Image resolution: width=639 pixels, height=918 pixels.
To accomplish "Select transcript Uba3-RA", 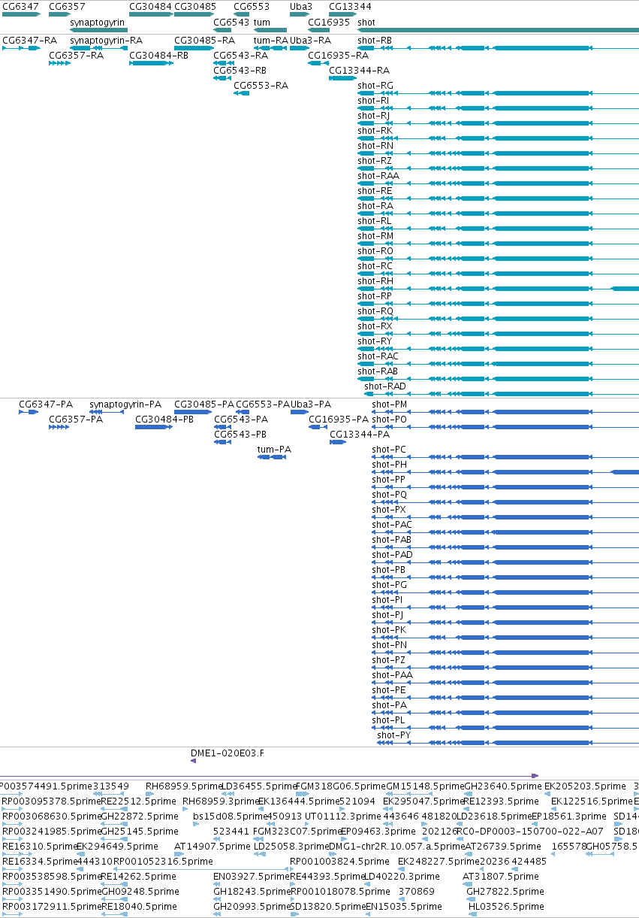I will click(310, 40).
